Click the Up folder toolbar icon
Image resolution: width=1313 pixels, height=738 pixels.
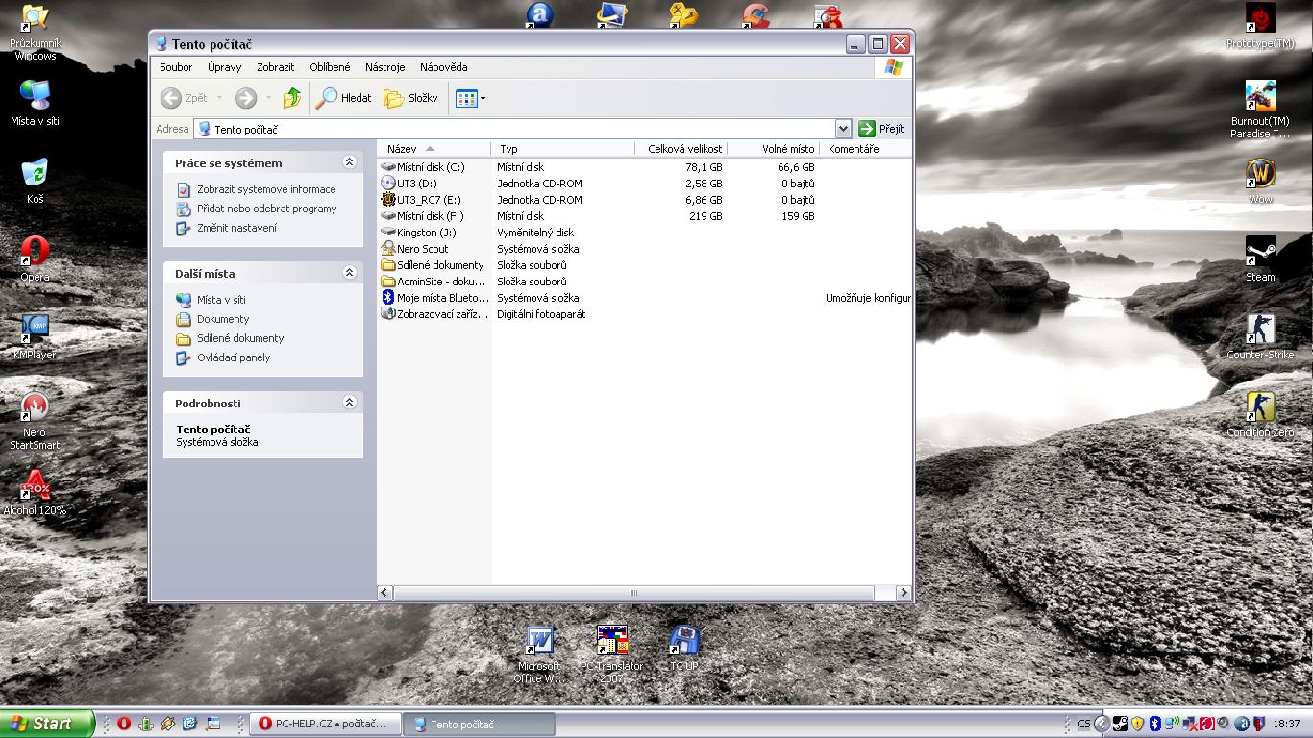click(x=292, y=98)
